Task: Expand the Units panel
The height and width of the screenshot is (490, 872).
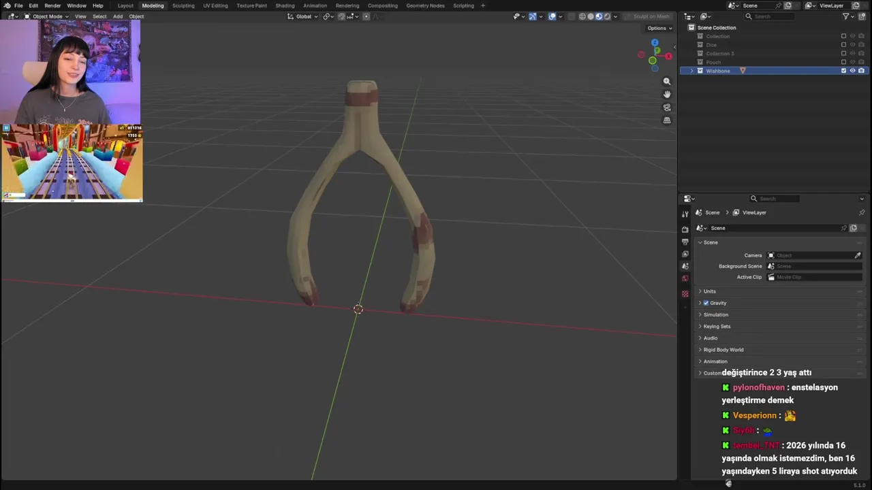Action: click(x=779, y=291)
